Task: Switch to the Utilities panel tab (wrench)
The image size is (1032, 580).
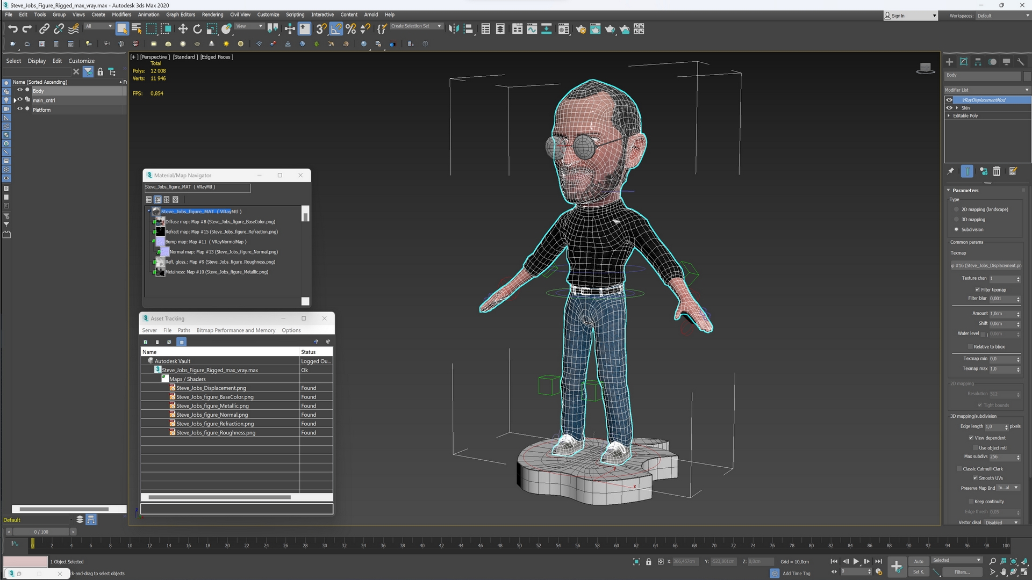Action: tap(1021, 62)
